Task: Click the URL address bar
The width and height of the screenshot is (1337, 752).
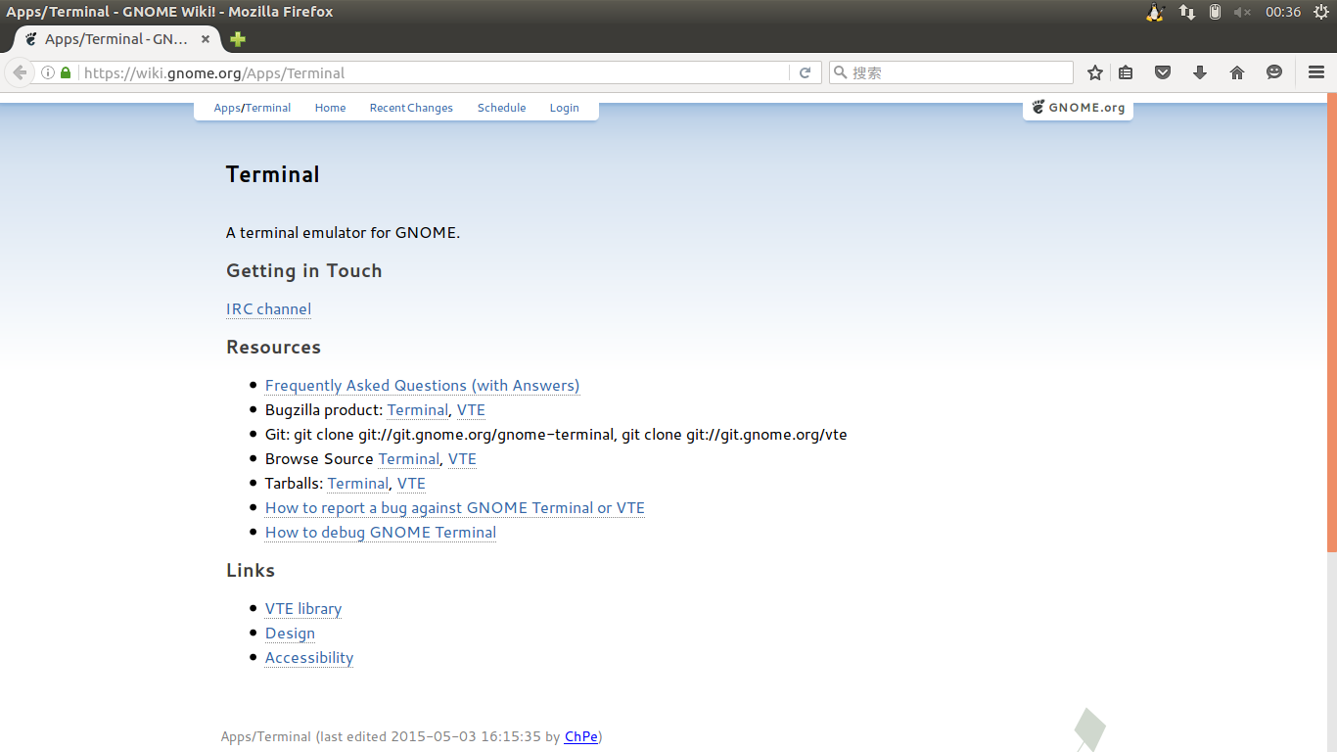Action: pyautogui.click(x=436, y=72)
